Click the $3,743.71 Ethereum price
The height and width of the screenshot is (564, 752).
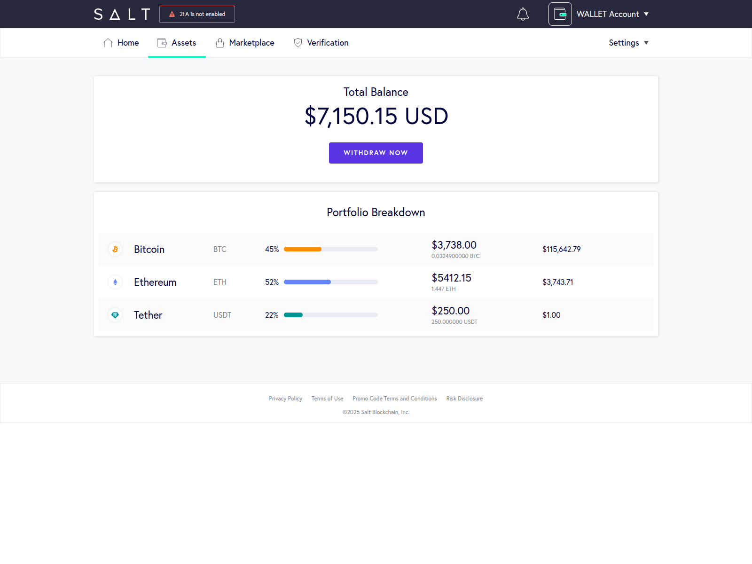(558, 282)
